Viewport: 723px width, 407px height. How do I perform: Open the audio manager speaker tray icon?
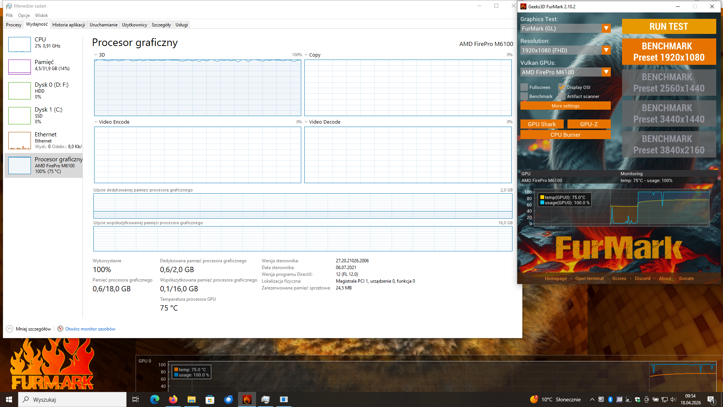(628, 399)
